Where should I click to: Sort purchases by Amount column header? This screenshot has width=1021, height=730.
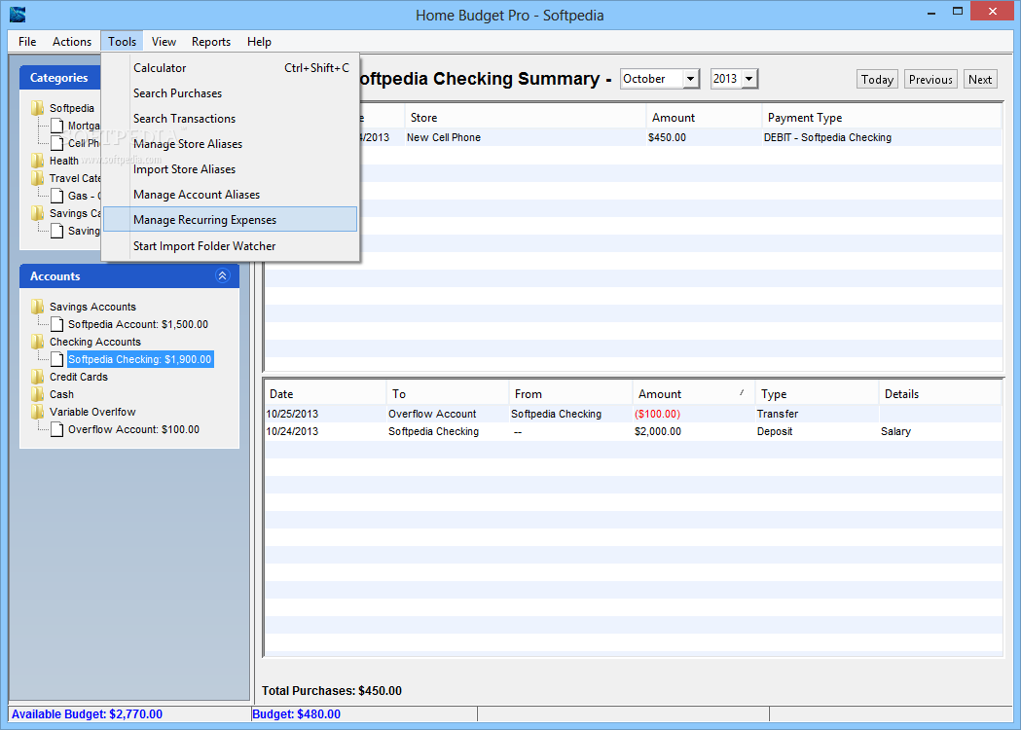[704, 117]
